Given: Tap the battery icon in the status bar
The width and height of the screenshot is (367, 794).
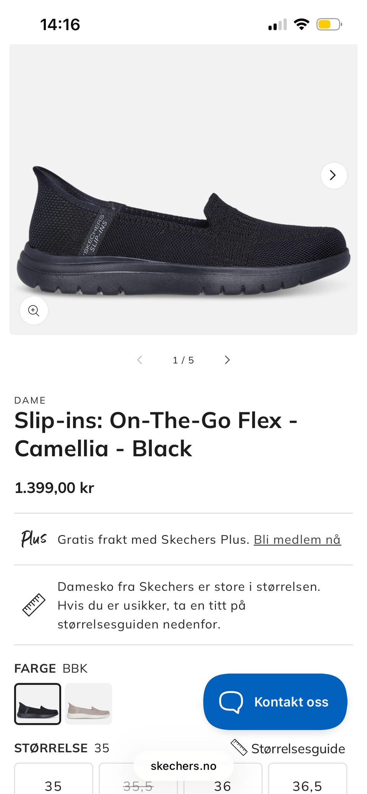Looking at the screenshot, I should pos(328,25).
